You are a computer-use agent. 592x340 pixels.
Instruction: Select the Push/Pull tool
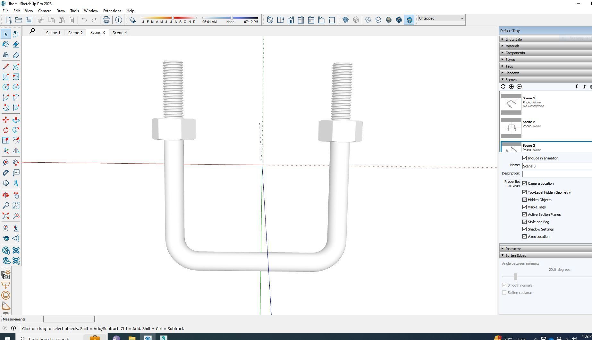[x=16, y=120]
